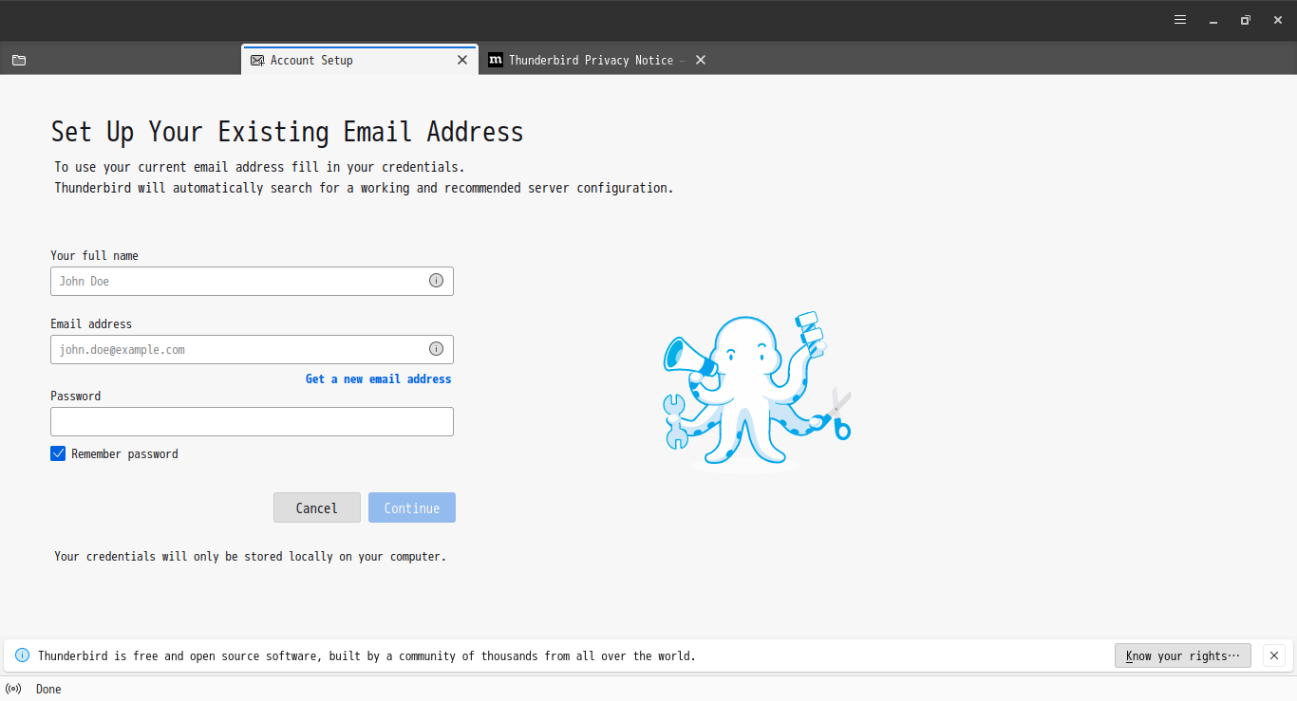This screenshot has width=1297, height=701.
Task: Open Get a new email address link
Action: [x=378, y=378]
